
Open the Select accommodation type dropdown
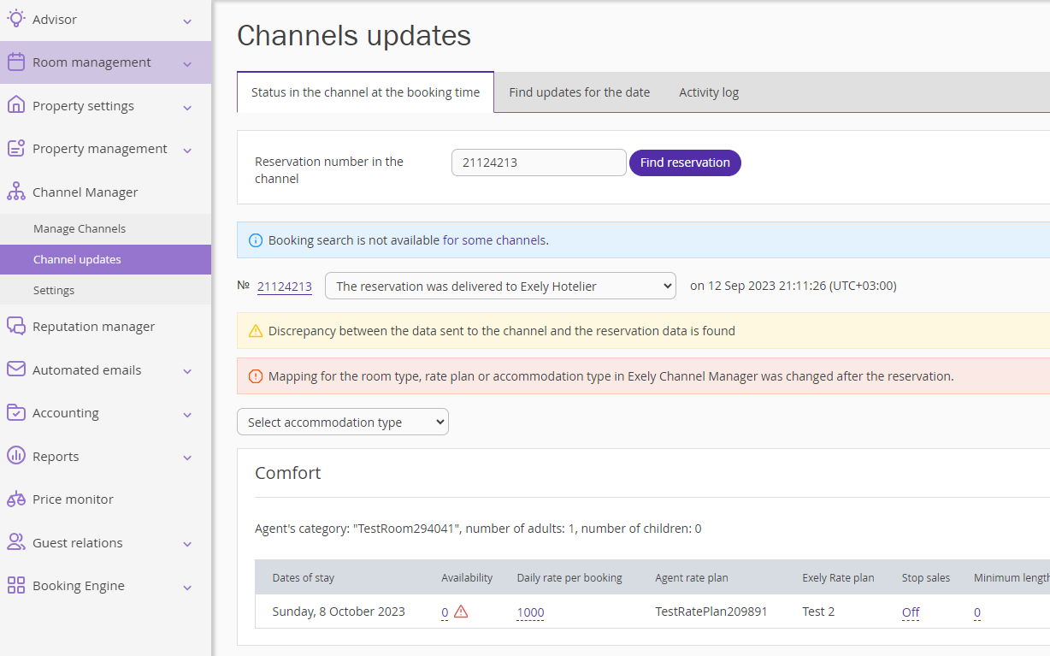tap(342, 422)
